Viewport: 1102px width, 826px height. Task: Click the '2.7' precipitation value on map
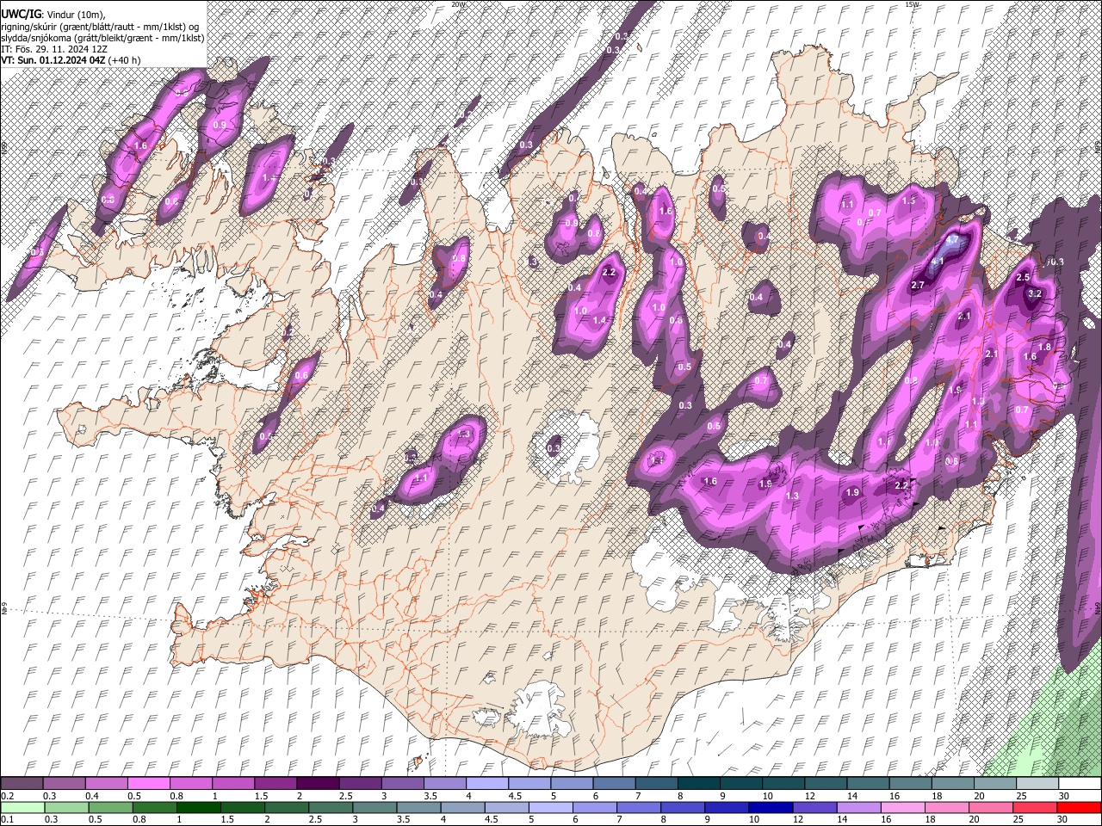918,285
